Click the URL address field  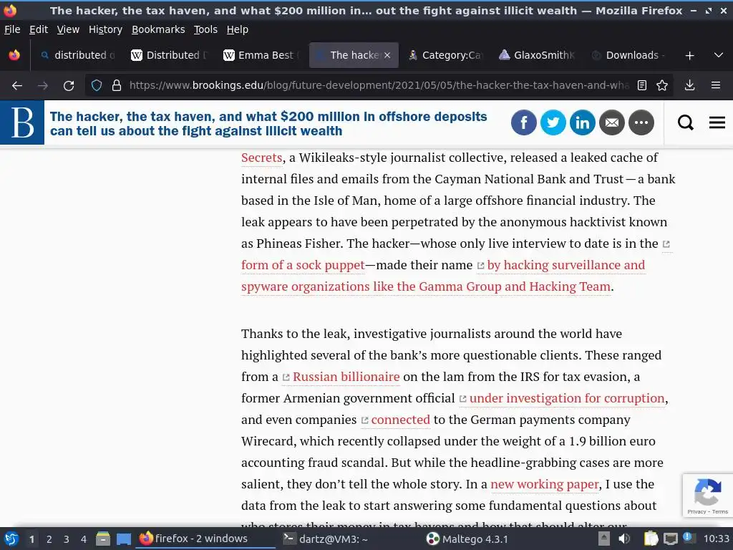point(379,86)
